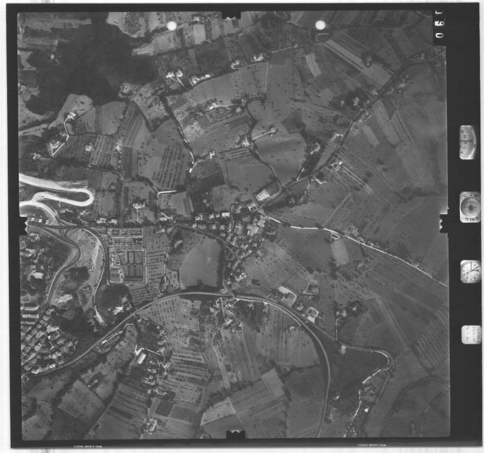Click the altimeter dial in the right margin
Screen dimensions: 484x453
click(x=467, y=142)
